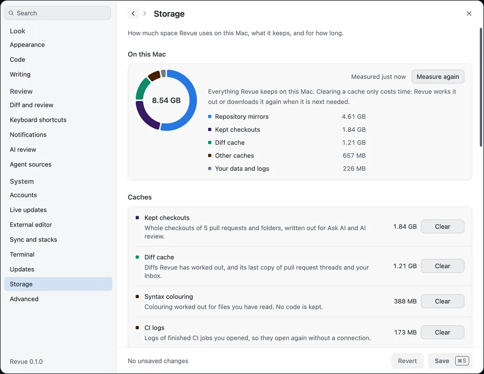Screen dimensions: 484x374
Task: Click the Revert button
Action: click(x=407, y=361)
